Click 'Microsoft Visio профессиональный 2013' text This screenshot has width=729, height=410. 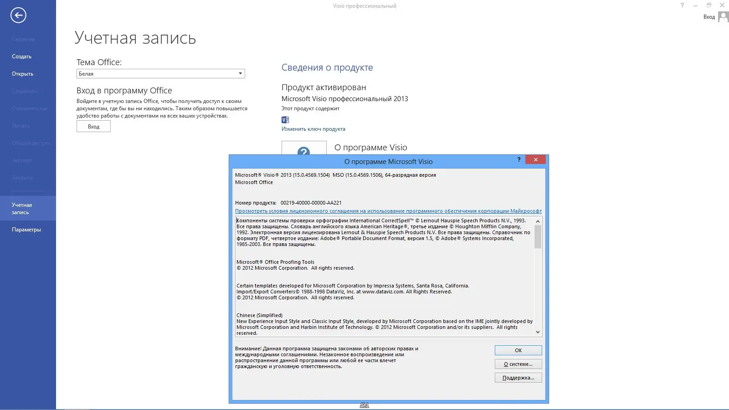344,99
